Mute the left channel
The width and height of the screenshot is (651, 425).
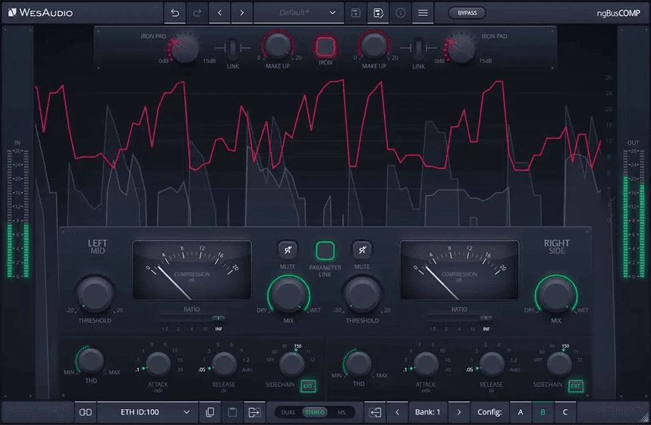[288, 250]
